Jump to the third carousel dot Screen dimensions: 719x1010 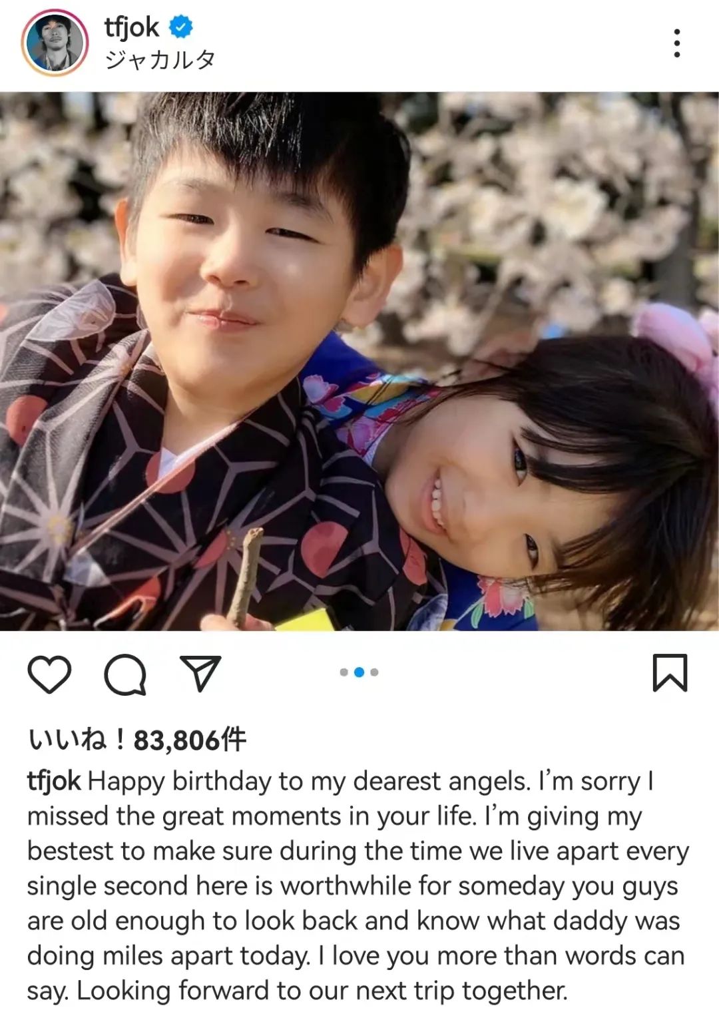coord(374,672)
